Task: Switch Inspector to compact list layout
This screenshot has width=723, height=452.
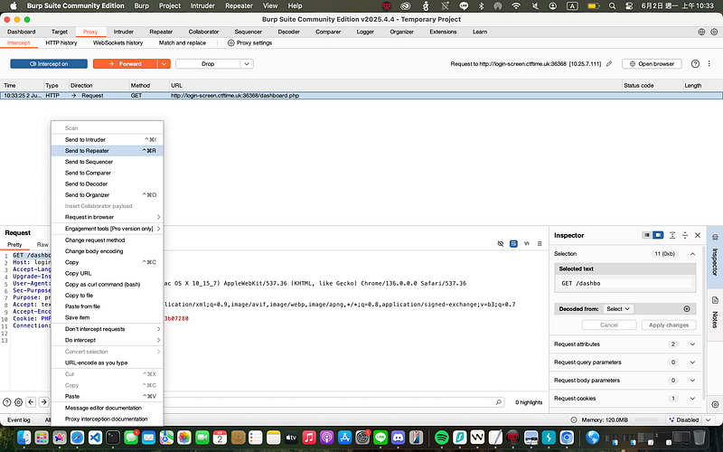Action: [647, 235]
